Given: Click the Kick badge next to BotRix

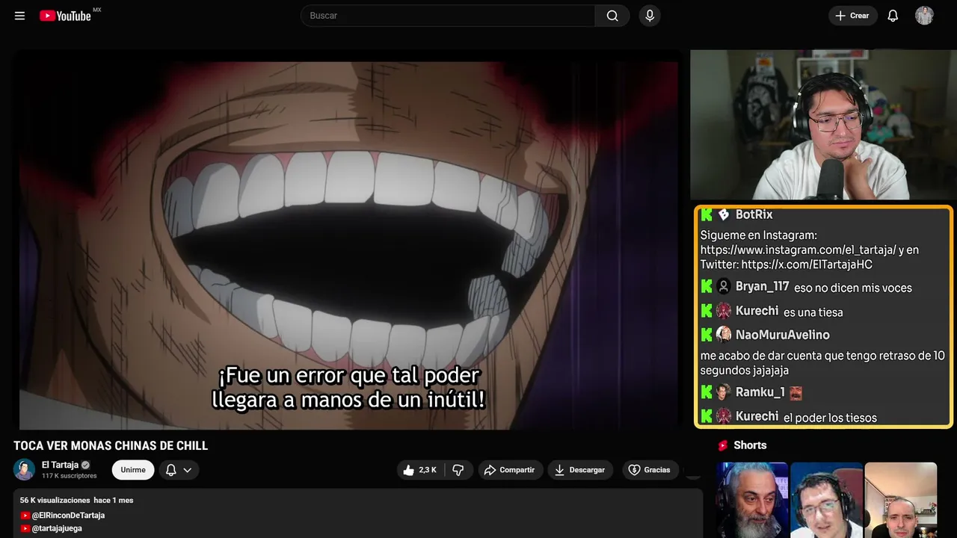Looking at the screenshot, I should 707,214.
